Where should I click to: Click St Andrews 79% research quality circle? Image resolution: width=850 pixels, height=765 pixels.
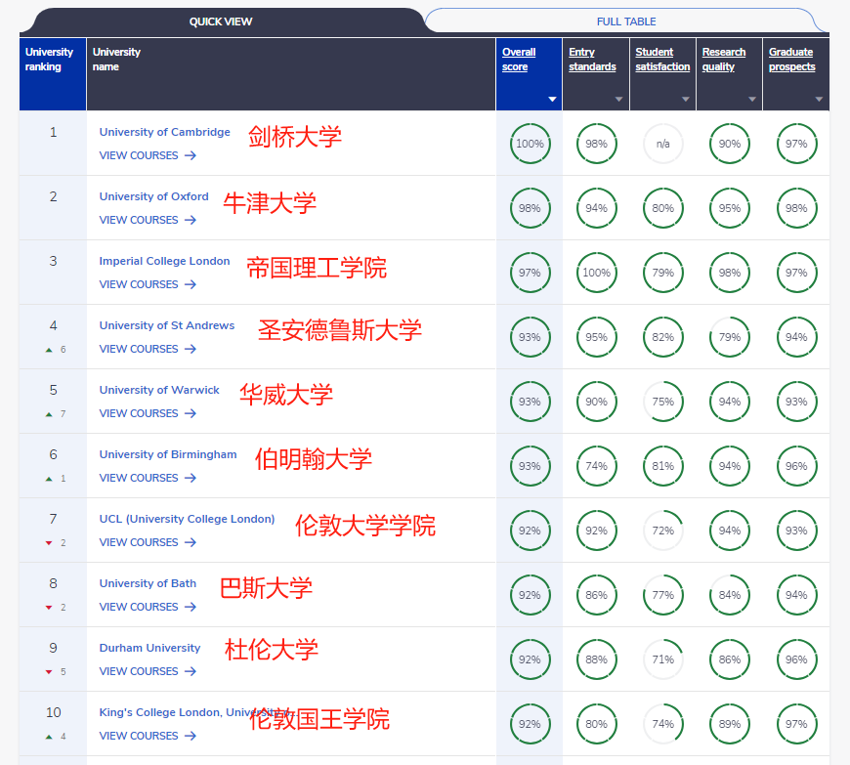pyautogui.click(x=730, y=337)
